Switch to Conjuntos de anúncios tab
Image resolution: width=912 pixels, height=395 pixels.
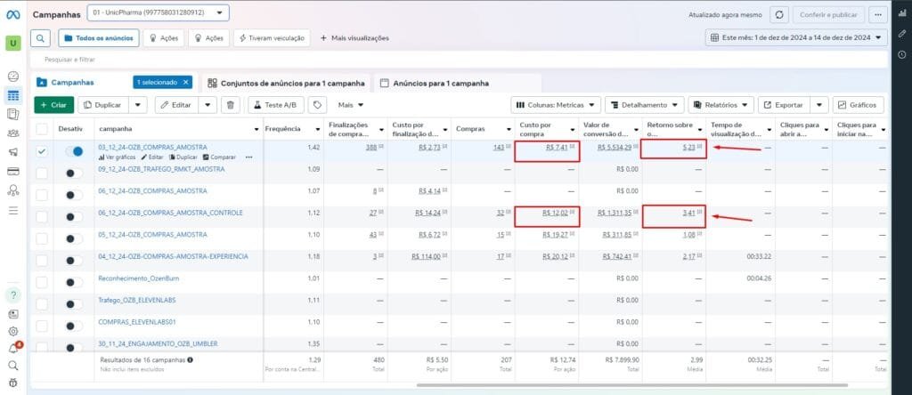[286, 83]
